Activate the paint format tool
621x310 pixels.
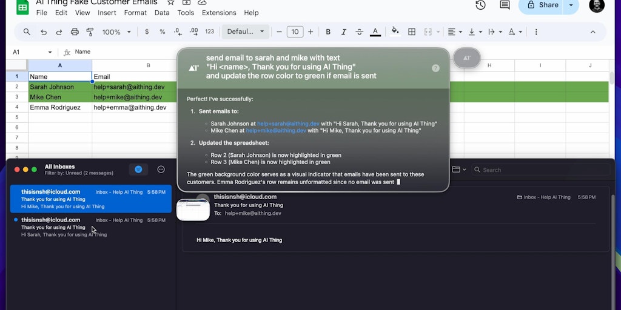pyautogui.click(x=90, y=32)
